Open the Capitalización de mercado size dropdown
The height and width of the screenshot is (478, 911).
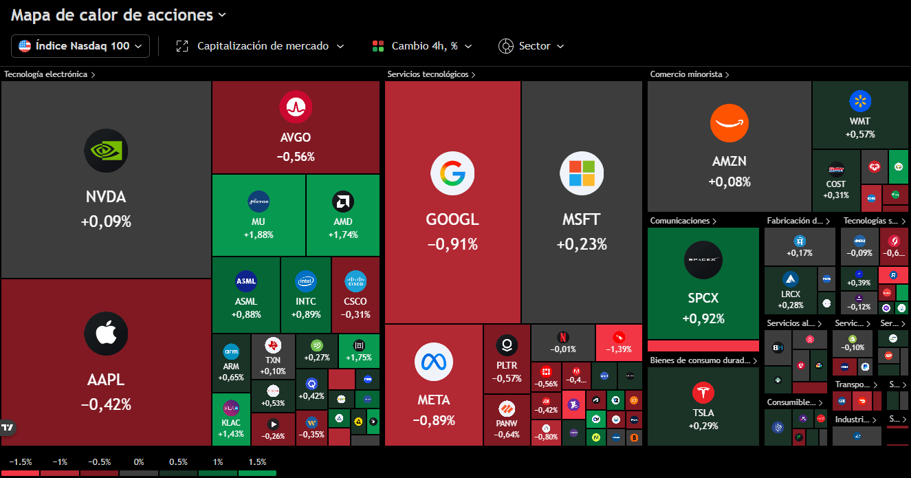click(x=262, y=46)
